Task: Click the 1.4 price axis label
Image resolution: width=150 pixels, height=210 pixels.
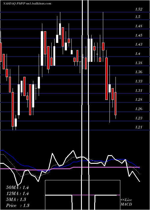Action: point(138,54)
